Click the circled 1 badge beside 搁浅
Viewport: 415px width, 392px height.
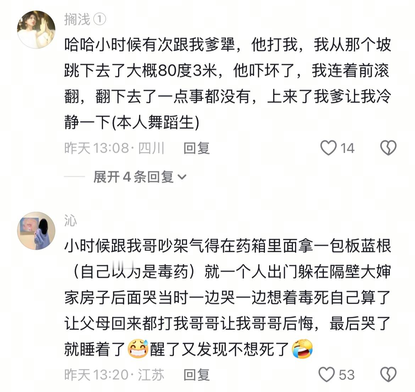(x=100, y=19)
